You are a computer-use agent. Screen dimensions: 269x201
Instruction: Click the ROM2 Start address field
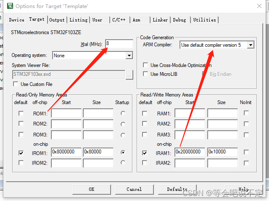coord(66,124)
